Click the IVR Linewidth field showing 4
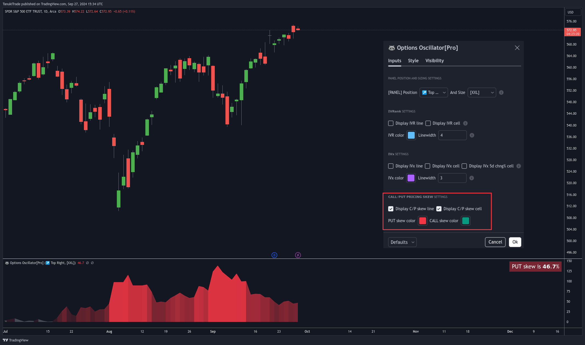The height and width of the screenshot is (345, 585). [x=452, y=135]
